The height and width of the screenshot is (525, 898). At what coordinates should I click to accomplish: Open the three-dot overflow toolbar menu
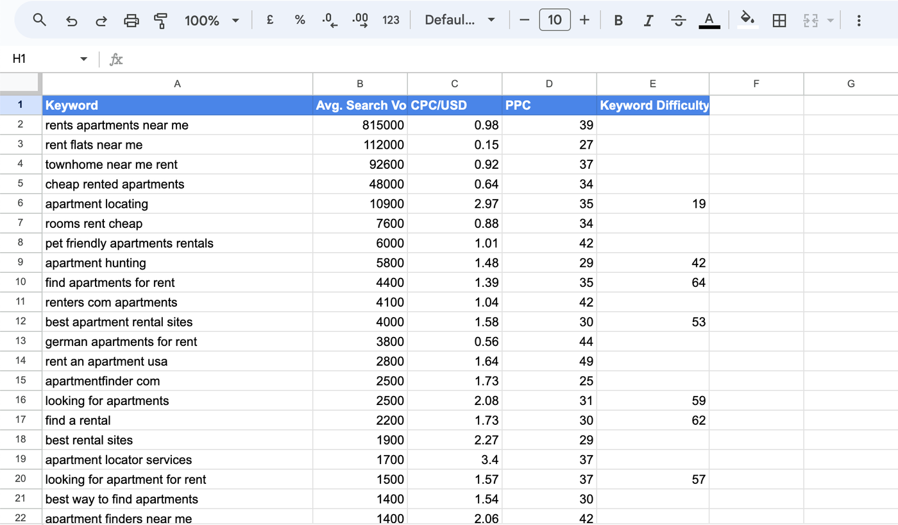(859, 20)
